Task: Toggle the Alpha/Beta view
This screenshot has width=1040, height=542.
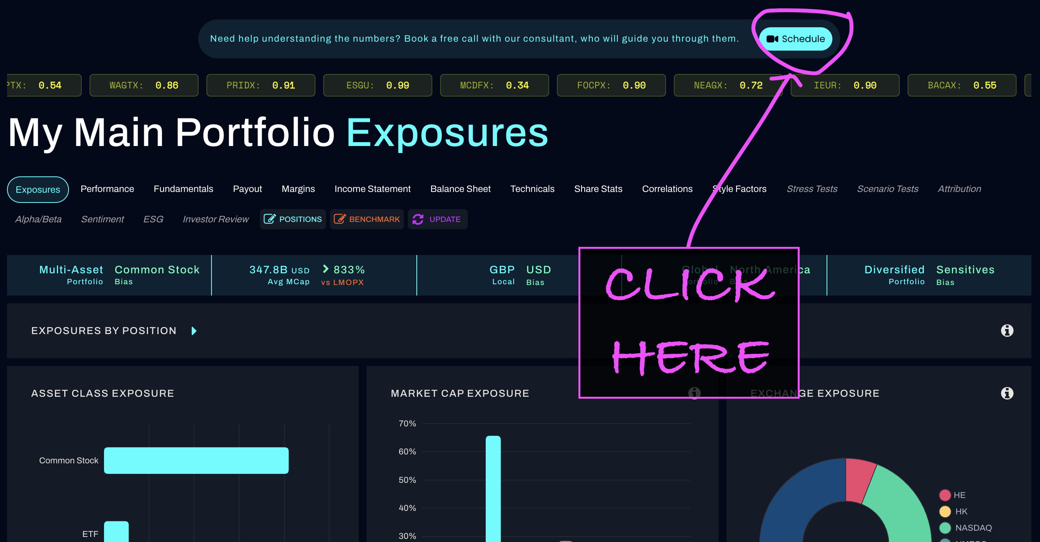Action: click(x=37, y=220)
